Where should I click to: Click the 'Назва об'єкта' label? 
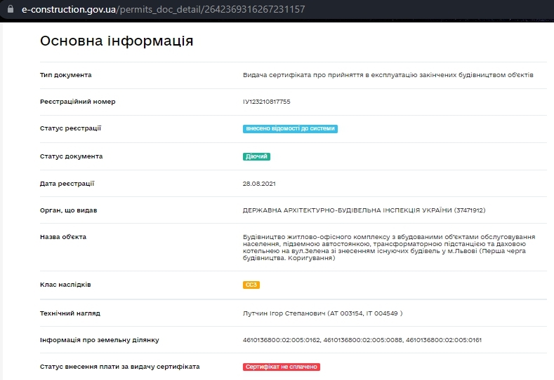(63, 237)
